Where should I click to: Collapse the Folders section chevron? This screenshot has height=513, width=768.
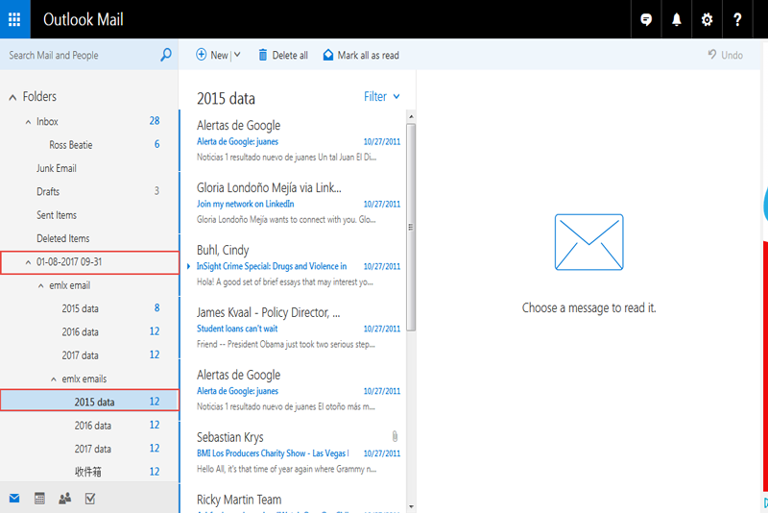[x=12, y=97]
